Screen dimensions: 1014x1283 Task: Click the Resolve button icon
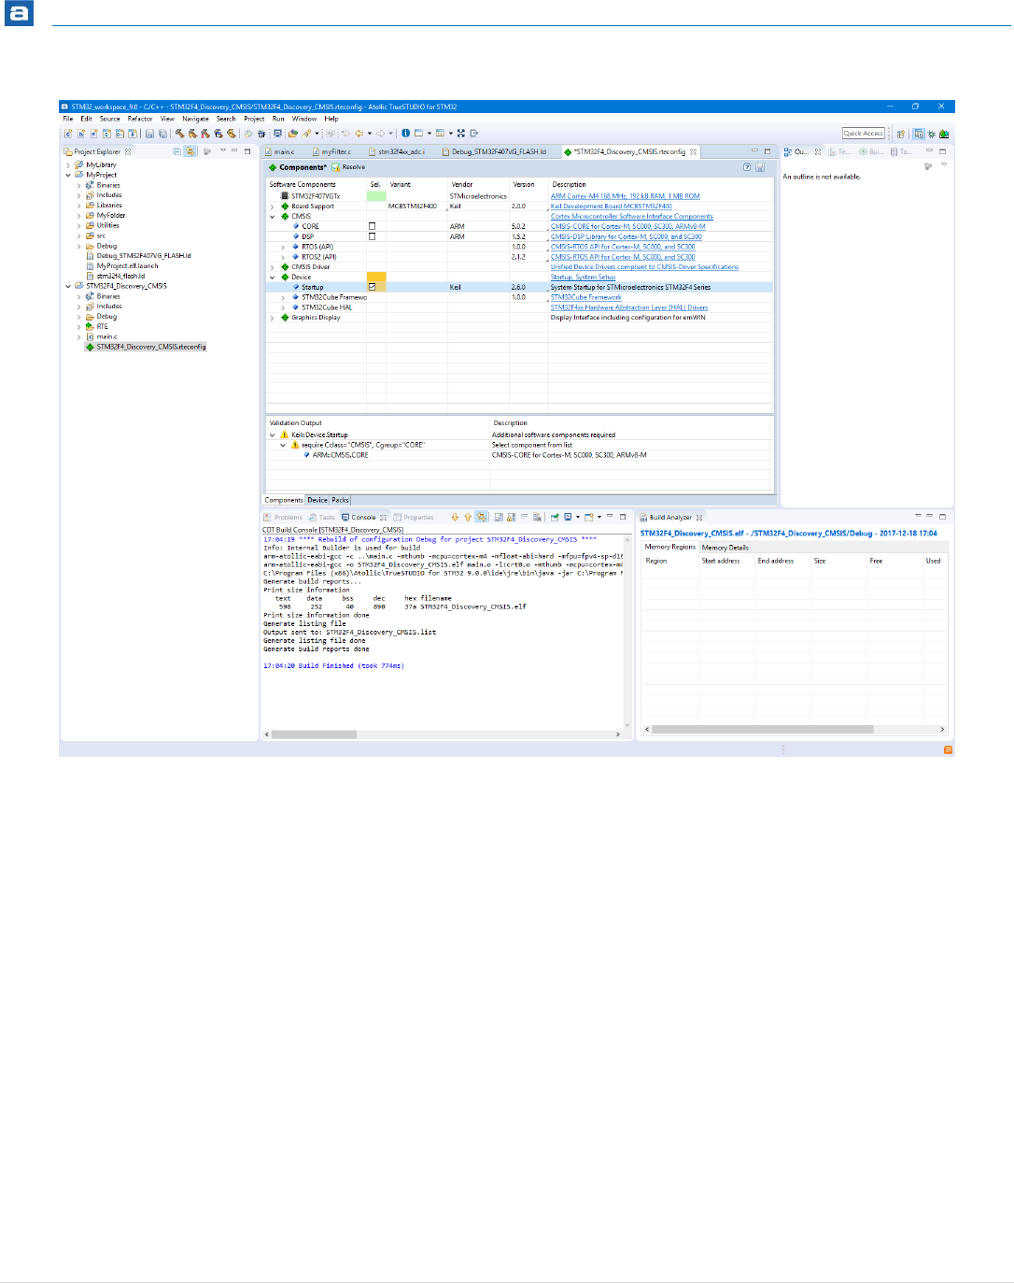[336, 167]
